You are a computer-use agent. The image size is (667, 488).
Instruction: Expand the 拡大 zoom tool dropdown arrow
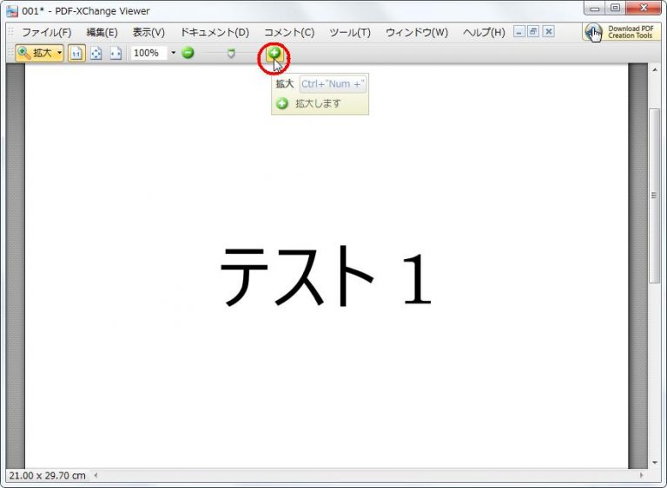tap(59, 54)
